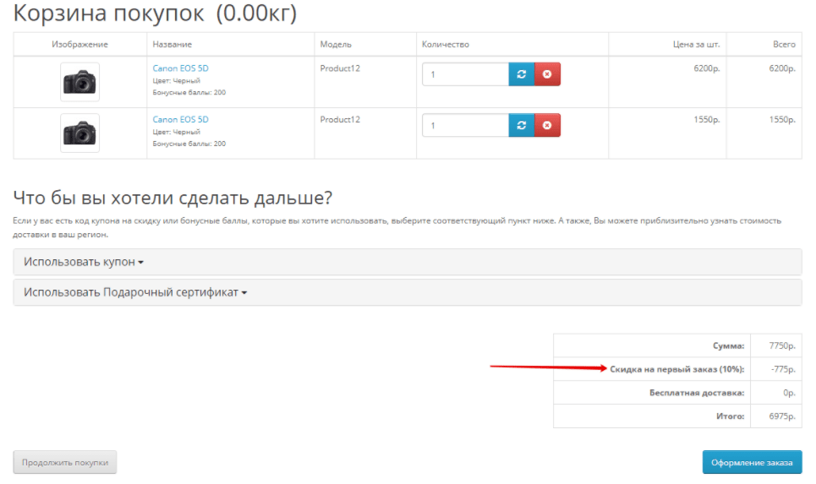Click the Сумма label
Image resolution: width=816 pixels, height=484 pixels.
[x=729, y=345]
